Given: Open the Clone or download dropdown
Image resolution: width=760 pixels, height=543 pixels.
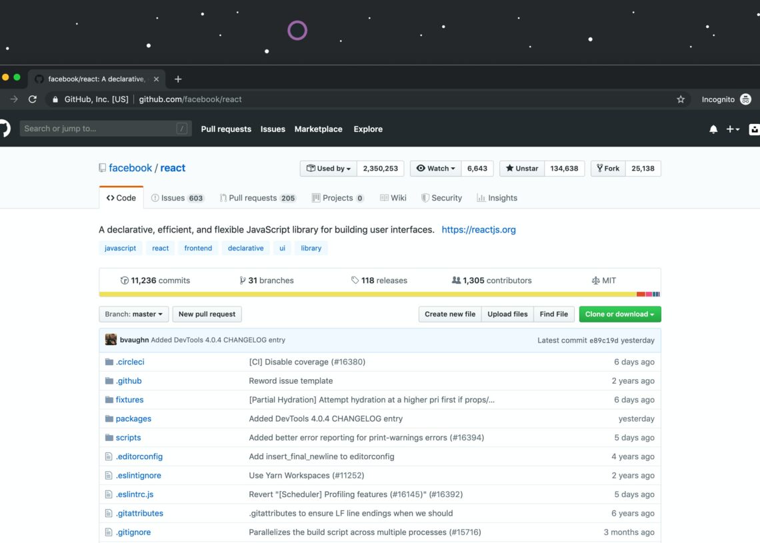Looking at the screenshot, I should click(619, 314).
